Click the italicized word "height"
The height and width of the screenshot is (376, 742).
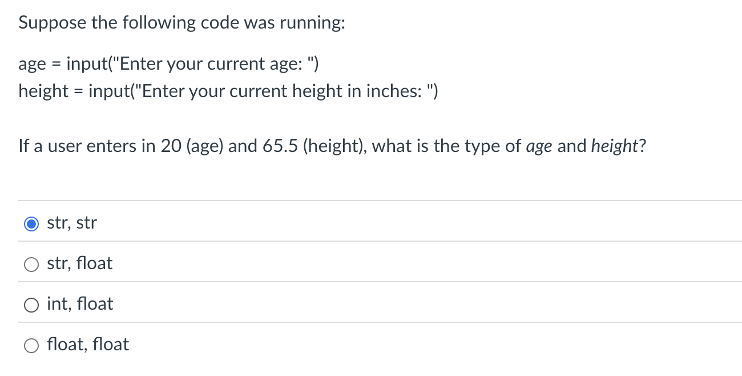tap(615, 146)
